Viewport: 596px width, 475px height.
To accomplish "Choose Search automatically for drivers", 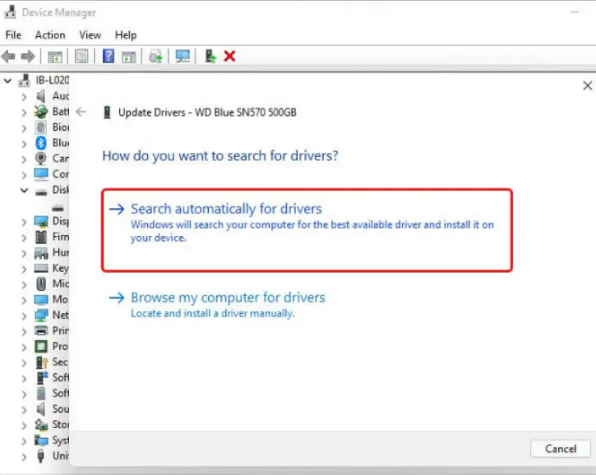I will coord(307,230).
